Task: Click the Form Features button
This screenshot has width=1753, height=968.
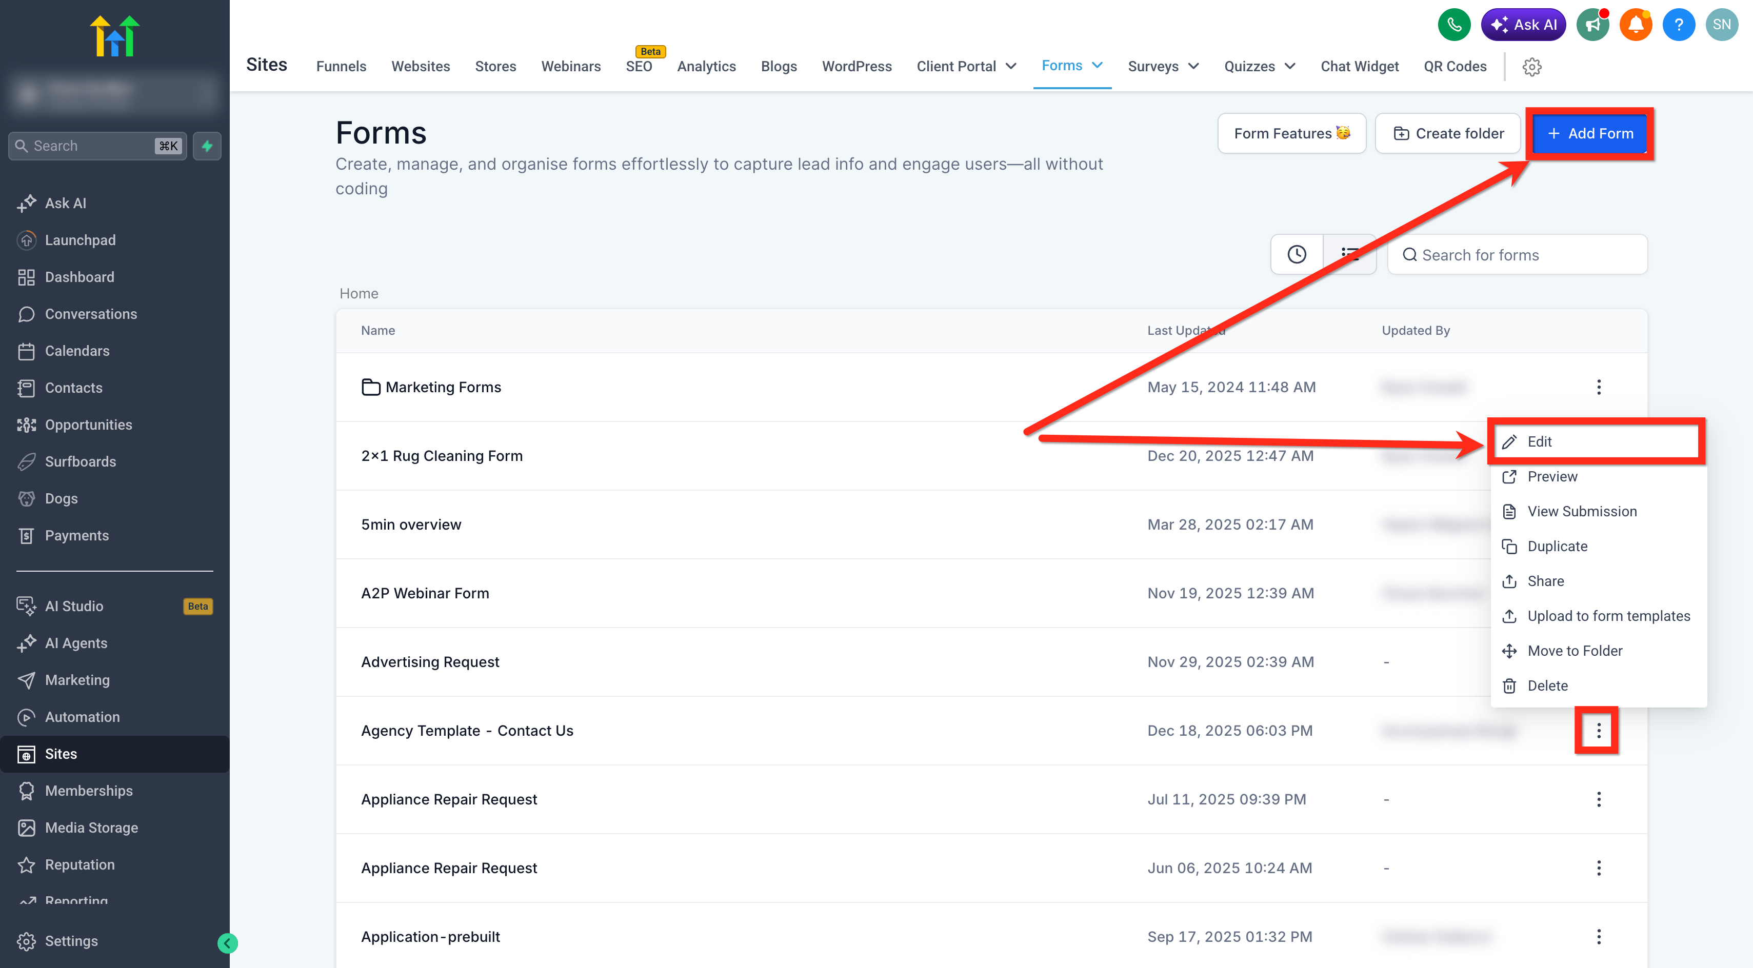Action: 1291,133
